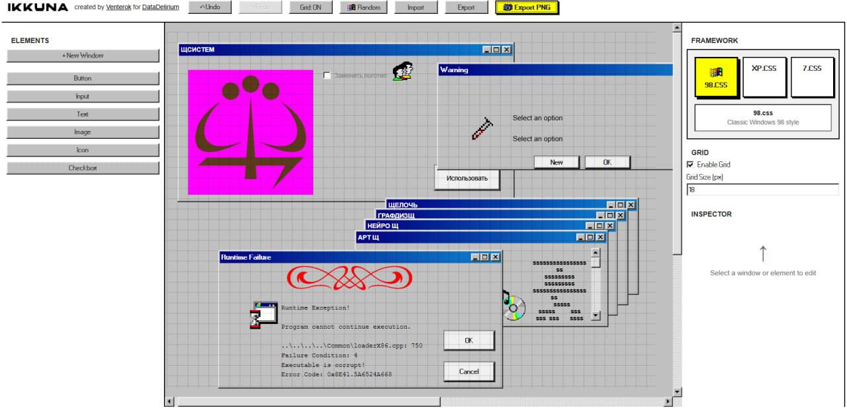
Task: Click the canvas horizontal scrollbar right arrow
Action: [668, 401]
